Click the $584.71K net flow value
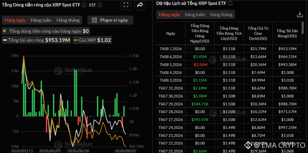This screenshot has height=153, width=308. point(200,104)
